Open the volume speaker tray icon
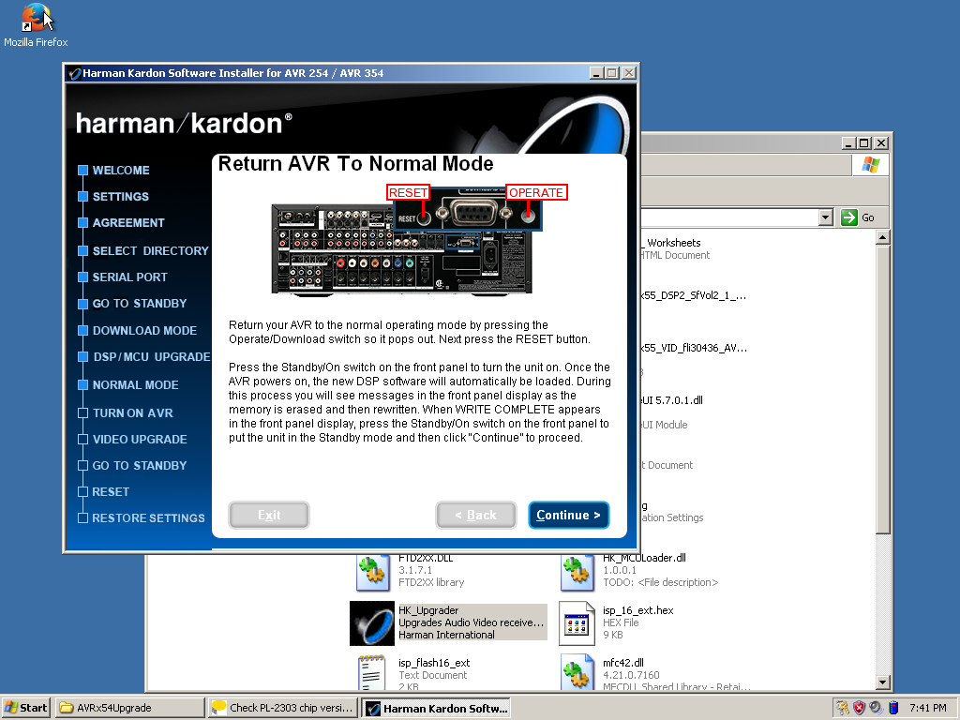960x720 pixels. pyautogui.click(x=876, y=708)
